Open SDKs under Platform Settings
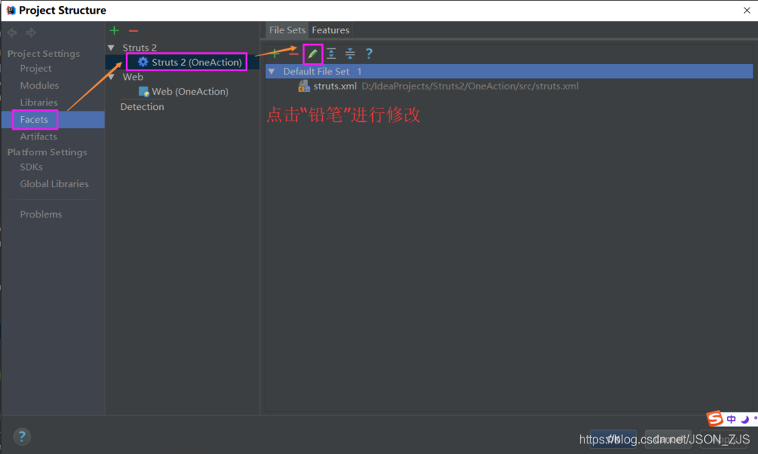 point(31,167)
